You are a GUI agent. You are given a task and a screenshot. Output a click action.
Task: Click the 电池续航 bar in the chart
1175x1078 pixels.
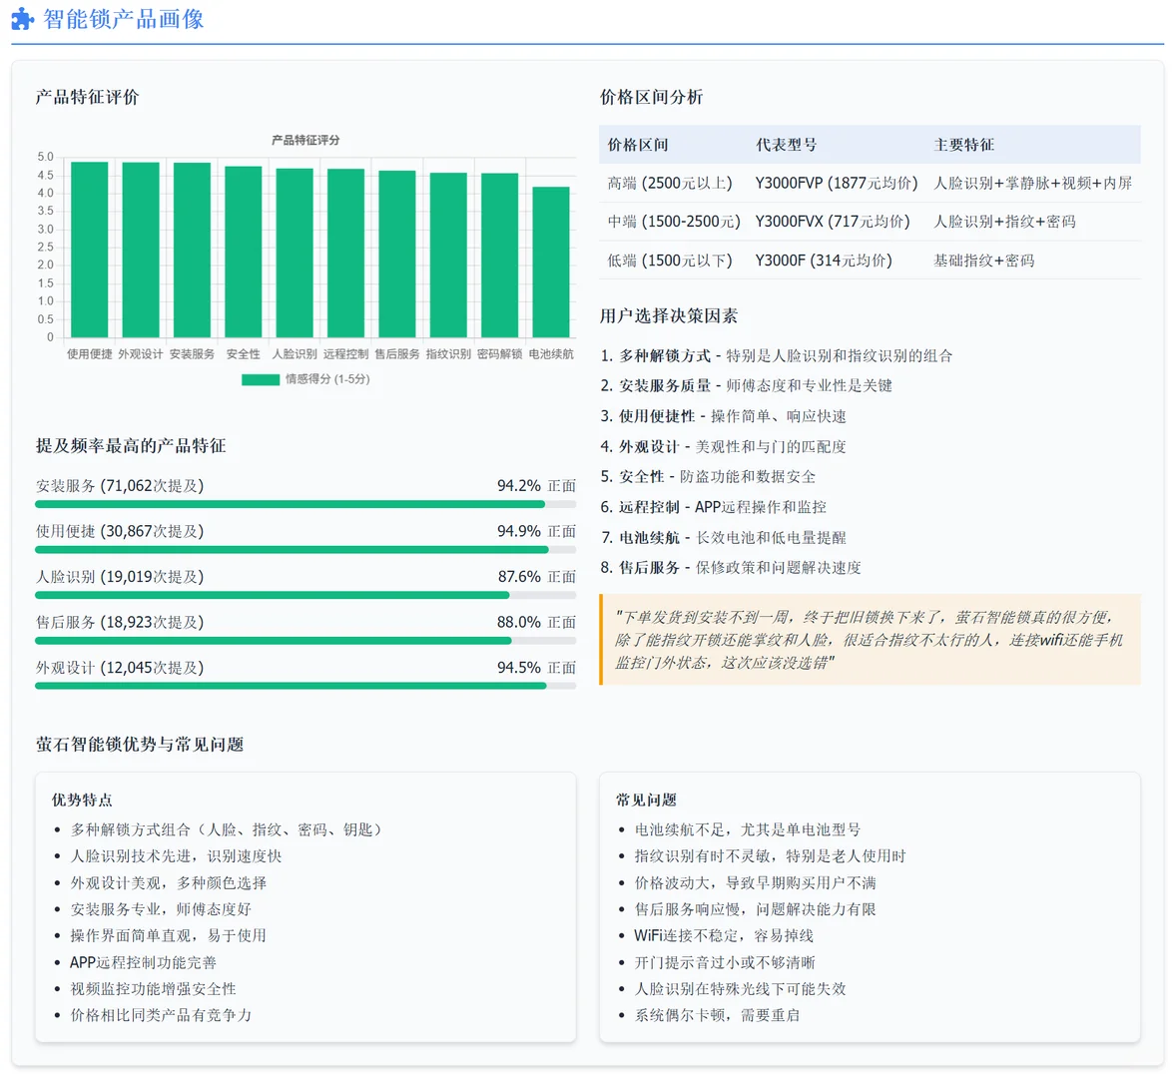click(x=551, y=263)
